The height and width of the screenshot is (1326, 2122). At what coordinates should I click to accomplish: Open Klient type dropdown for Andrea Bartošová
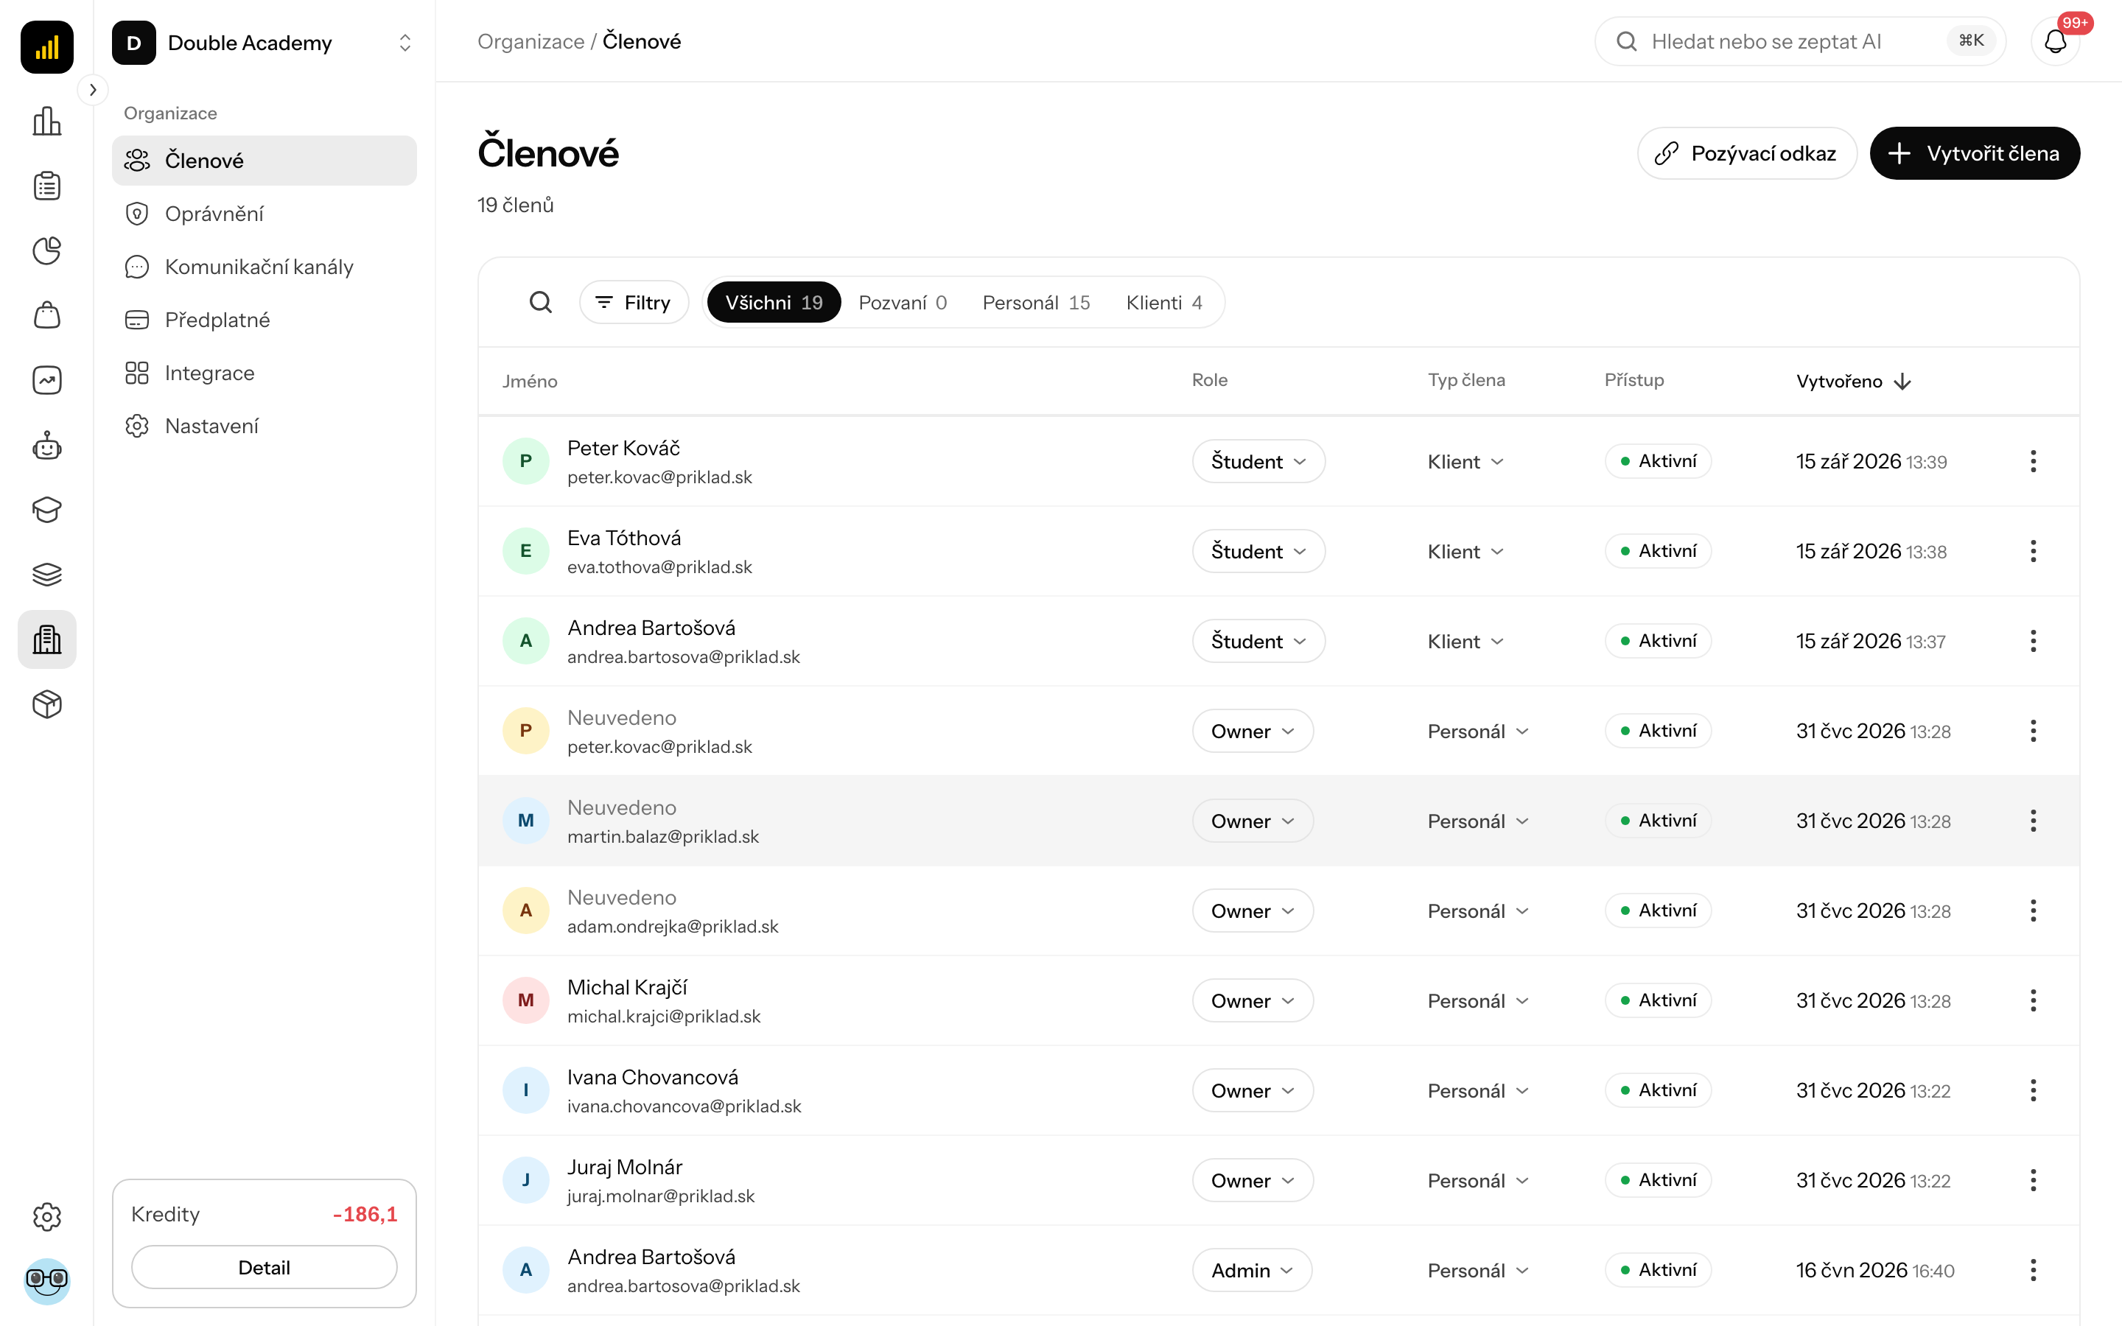pos(1466,641)
